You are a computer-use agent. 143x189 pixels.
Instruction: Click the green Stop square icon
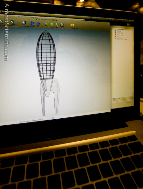pos(52,24)
